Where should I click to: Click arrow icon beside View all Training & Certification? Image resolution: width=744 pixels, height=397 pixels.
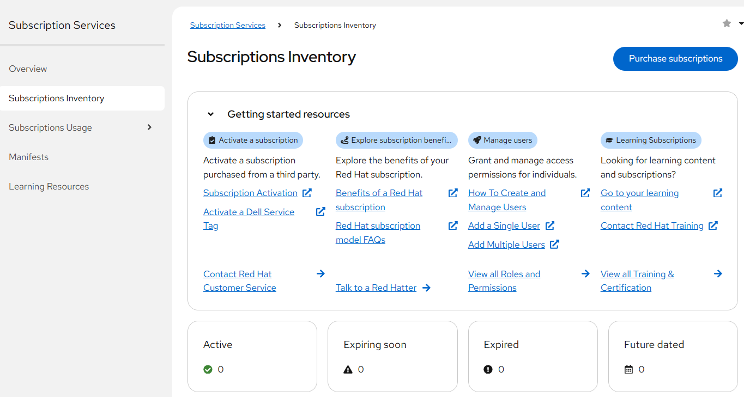click(718, 274)
